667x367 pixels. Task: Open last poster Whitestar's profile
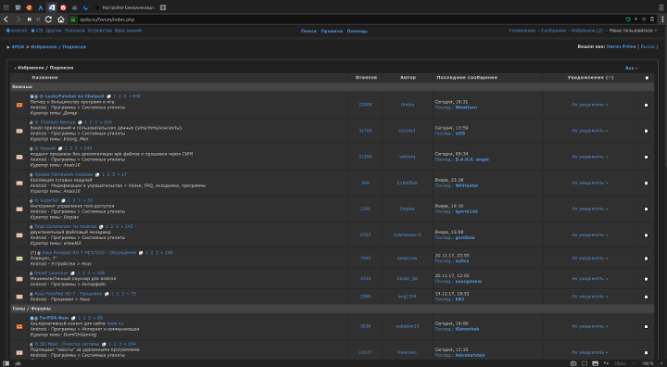point(467,185)
